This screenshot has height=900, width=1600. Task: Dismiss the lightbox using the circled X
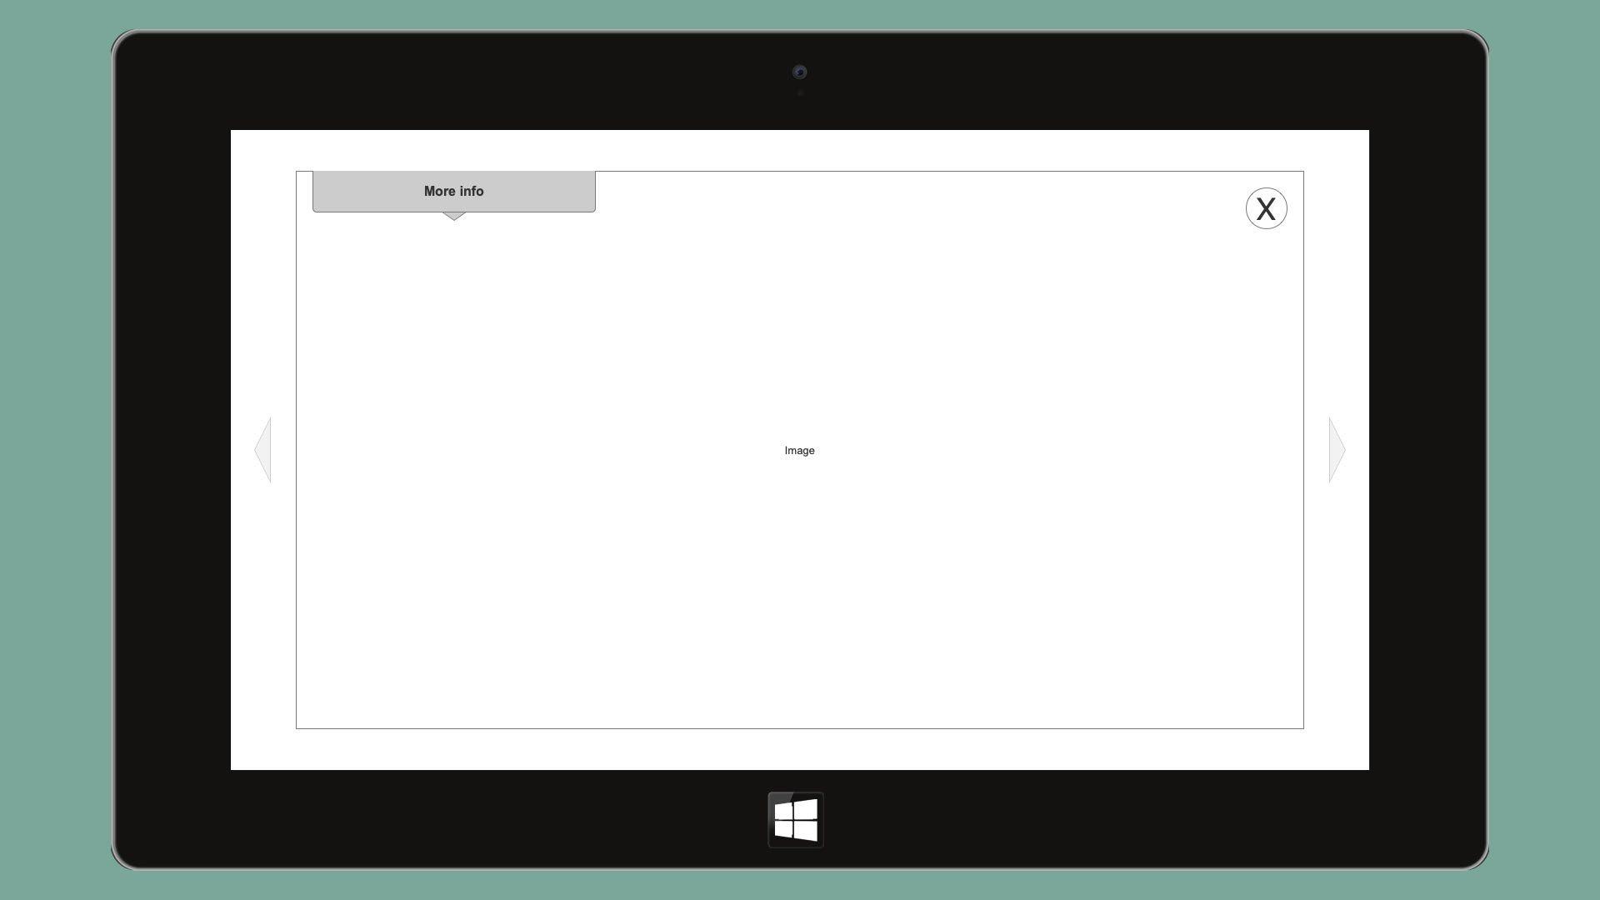(x=1266, y=208)
